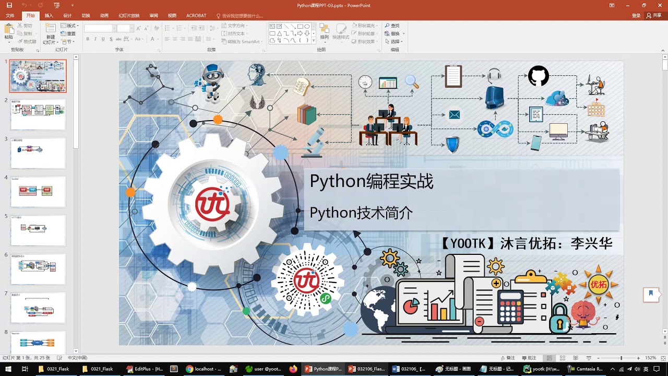Open the File (文件) tab
This screenshot has width=668, height=376.
pyautogui.click(x=10, y=16)
